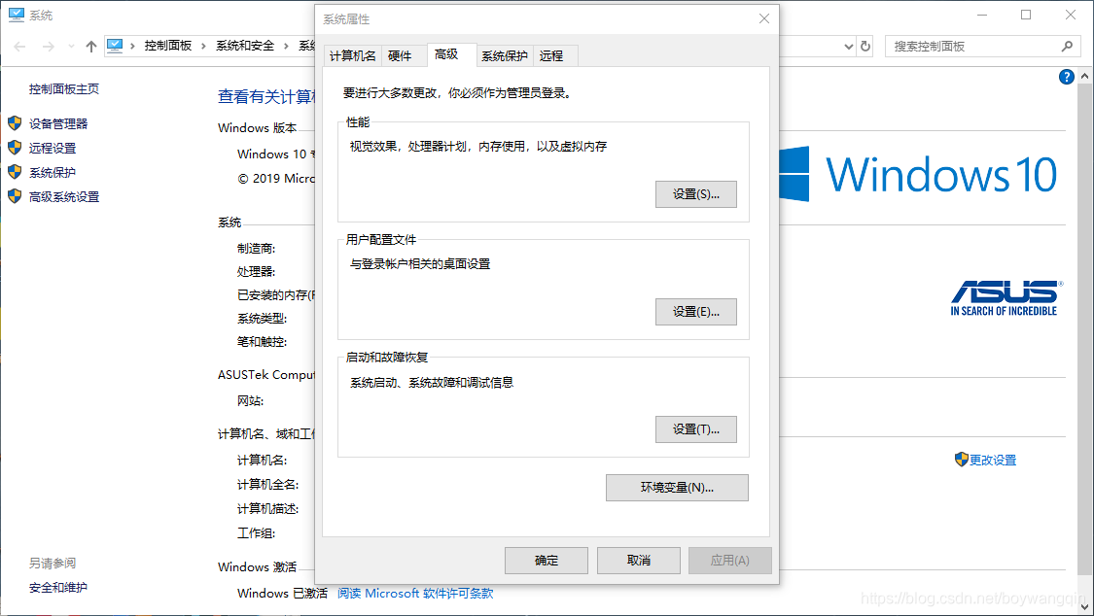Click the help question mark icon

(1066, 77)
